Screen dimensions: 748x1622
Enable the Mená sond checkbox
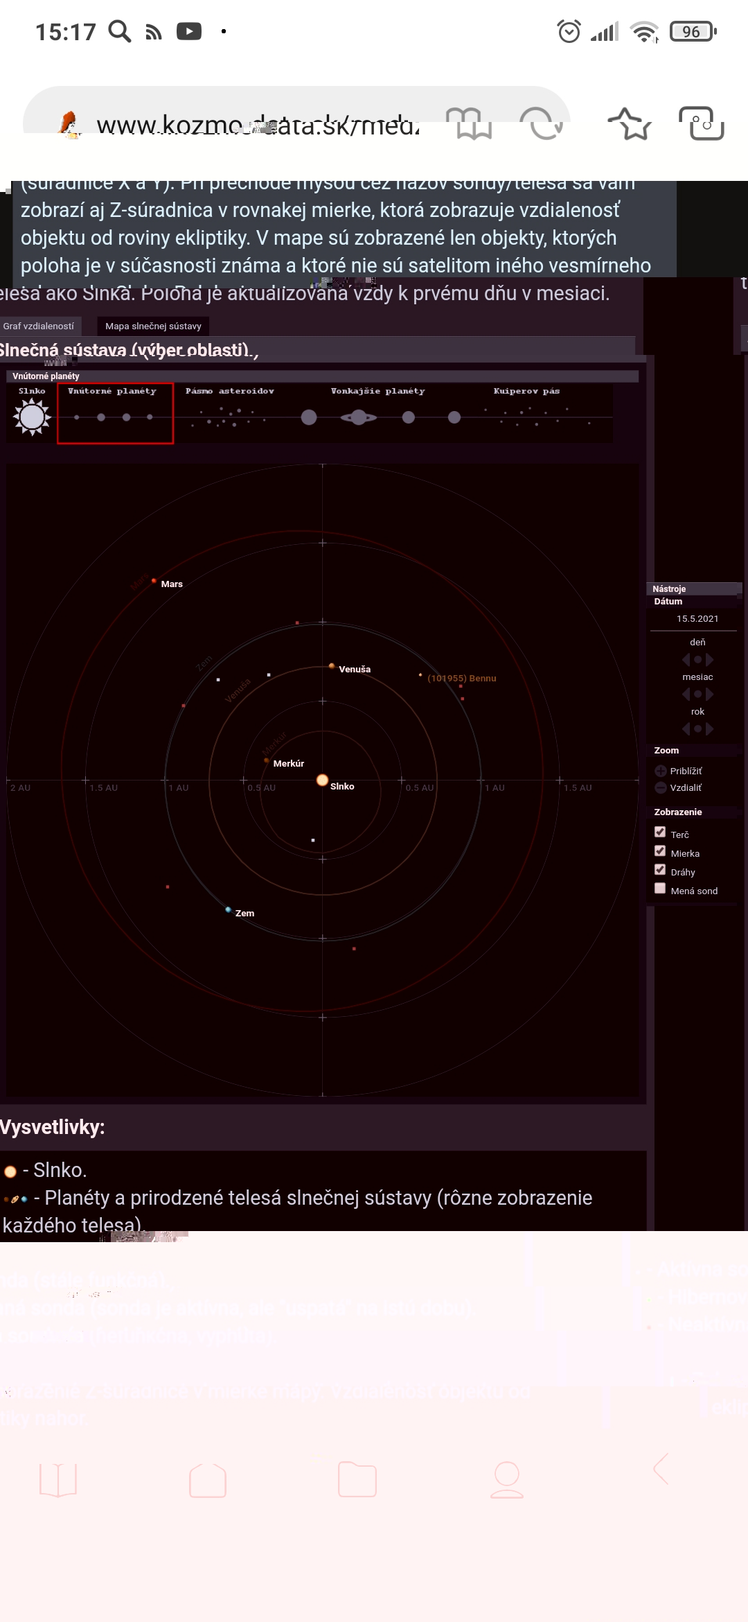pos(660,889)
